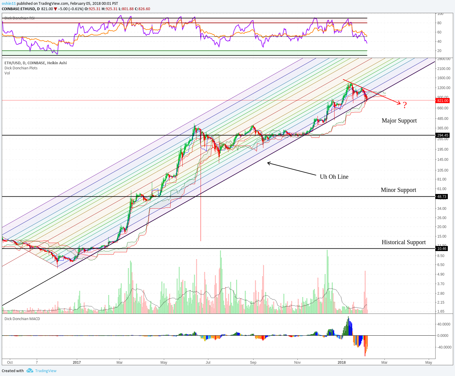Screen dimensions: 455x376
Task: Click the Vol indicator label
Action: 7,73
